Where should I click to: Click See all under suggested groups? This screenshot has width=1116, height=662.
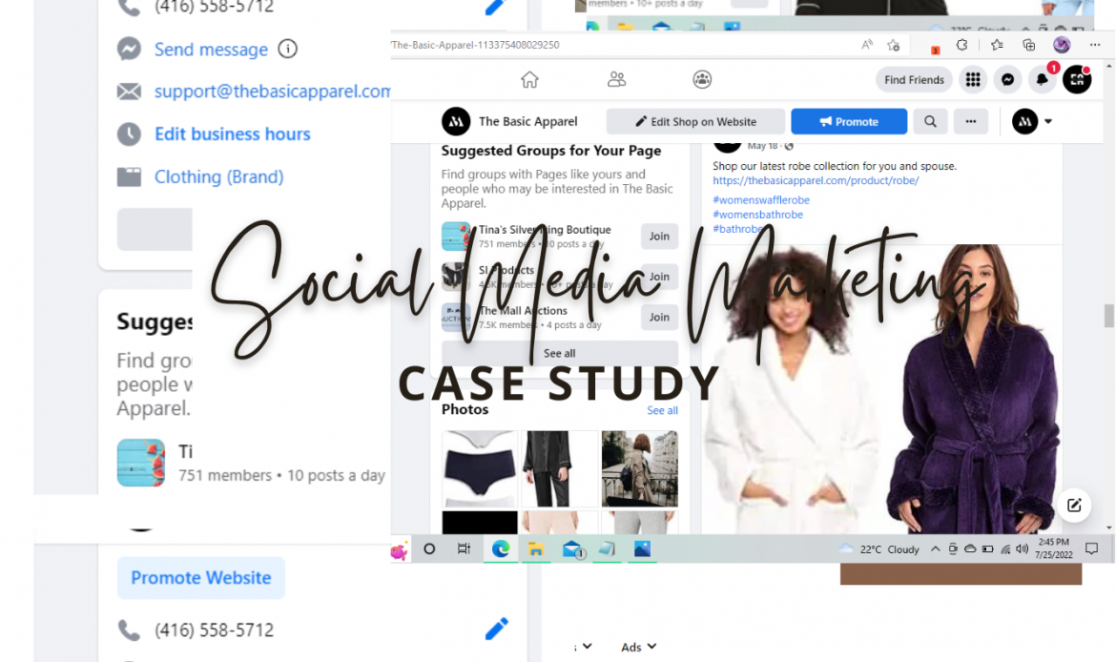click(559, 353)
